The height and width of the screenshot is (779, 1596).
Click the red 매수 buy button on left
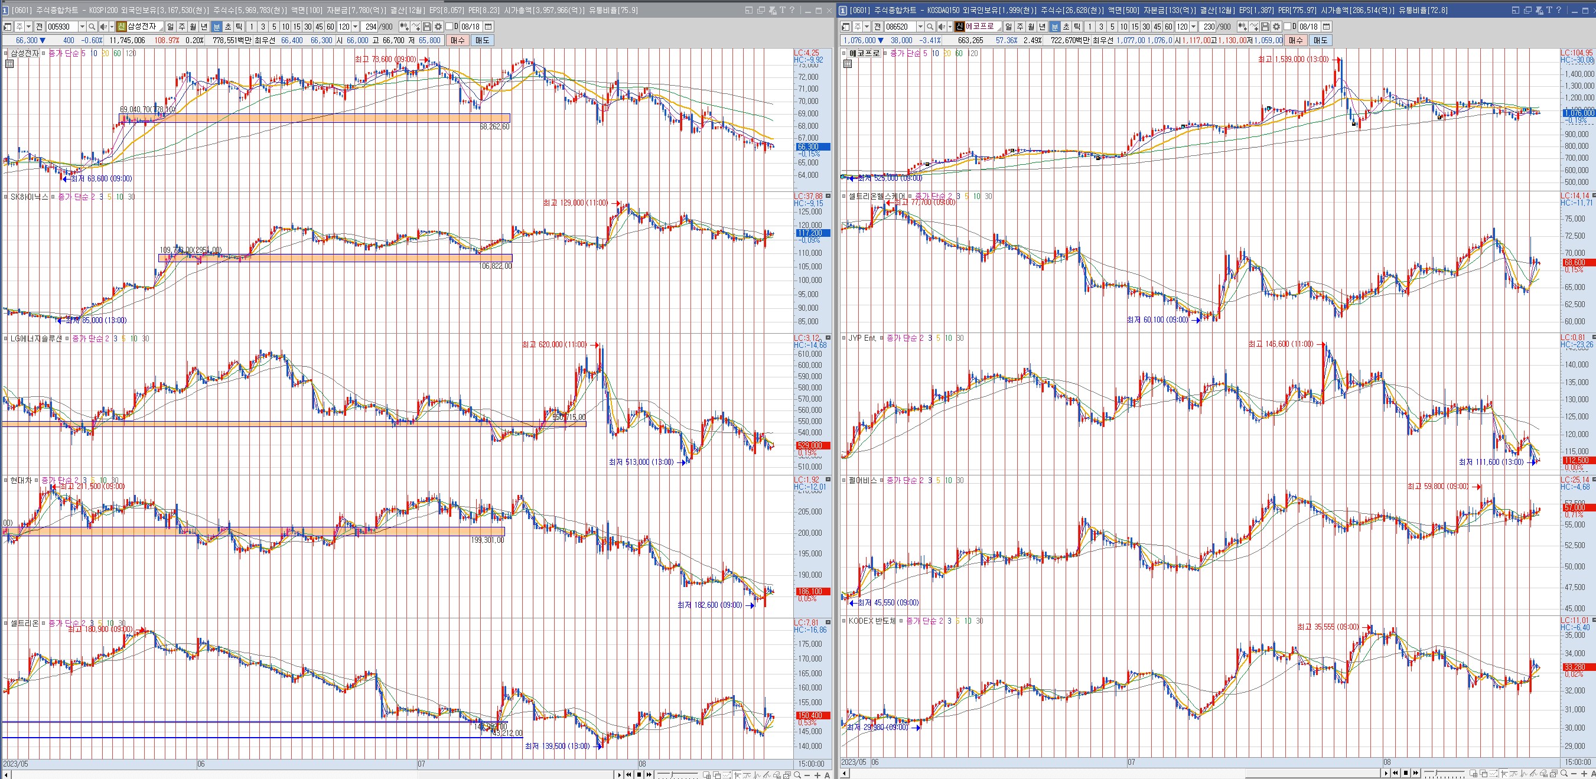point(457,40)
